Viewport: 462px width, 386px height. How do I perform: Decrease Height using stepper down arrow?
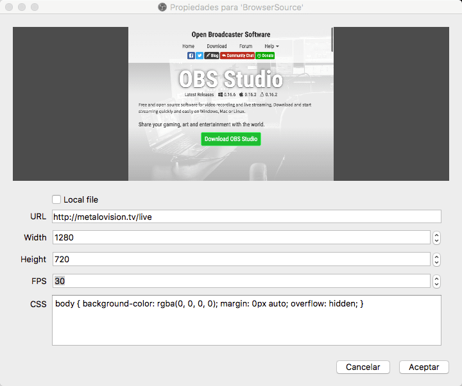coord(437,263)
